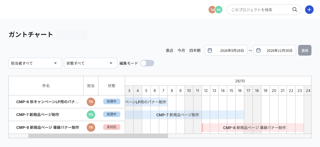Click TA assignee avatar in CMP-6 row
Viewport: 320px width, 147px height.
(x=91, y=102)
